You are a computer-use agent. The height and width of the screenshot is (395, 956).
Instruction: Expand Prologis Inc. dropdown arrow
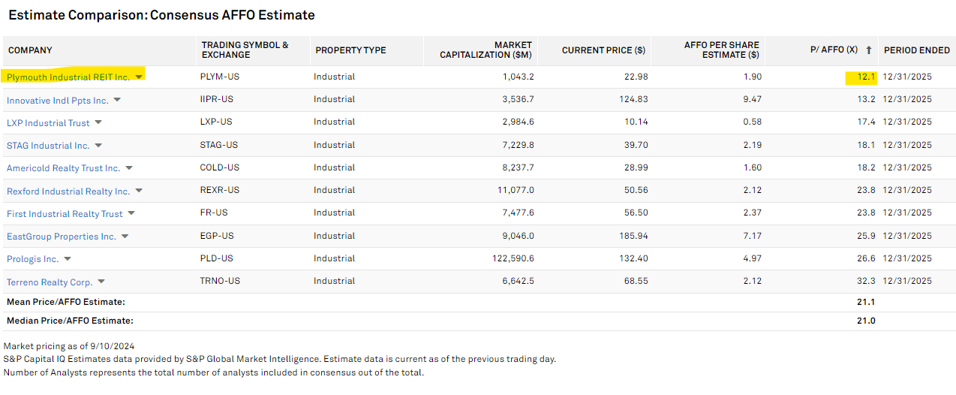(x=68, y=259)
